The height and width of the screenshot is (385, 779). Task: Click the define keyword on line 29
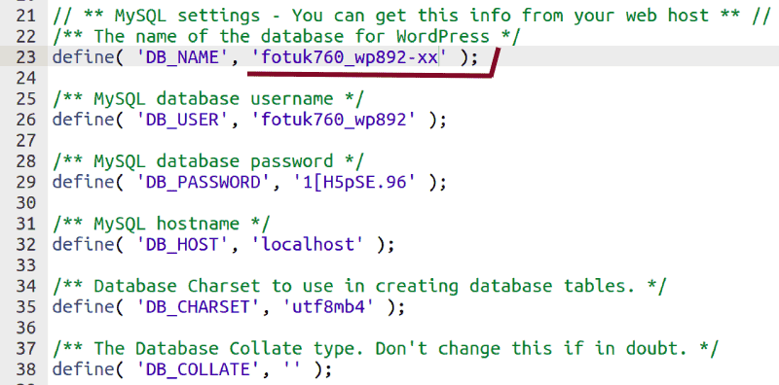(x=83, y=183)
